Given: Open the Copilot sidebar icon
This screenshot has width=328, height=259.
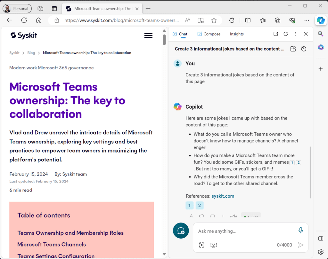Looking at the screenshot, I should pyautogui.click(x=320, y=20).
